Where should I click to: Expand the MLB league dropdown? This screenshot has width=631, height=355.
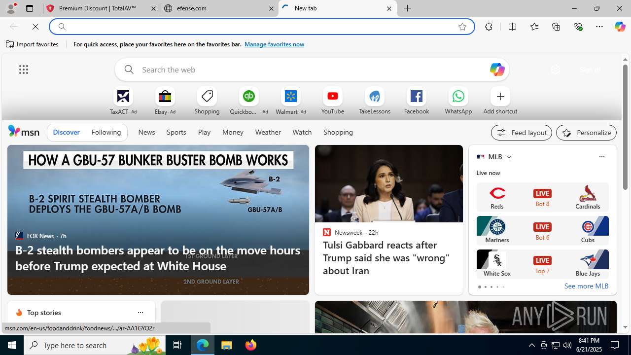(x=509, y=157)
